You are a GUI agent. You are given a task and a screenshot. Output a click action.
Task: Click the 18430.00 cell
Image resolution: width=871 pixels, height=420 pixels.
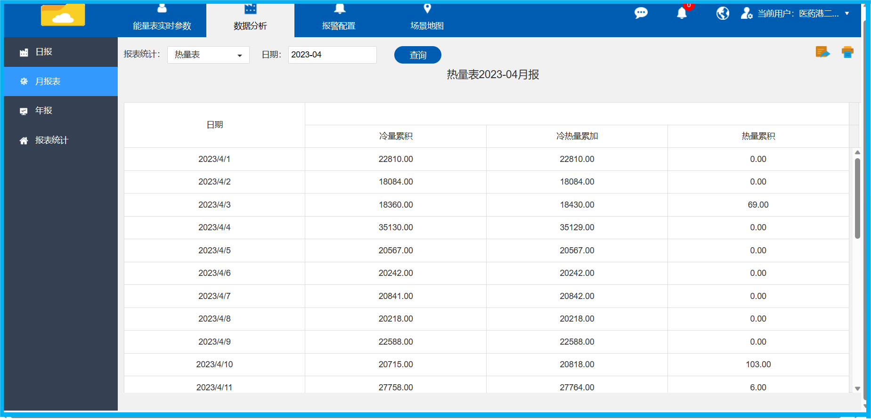click(x=577, y=205)
